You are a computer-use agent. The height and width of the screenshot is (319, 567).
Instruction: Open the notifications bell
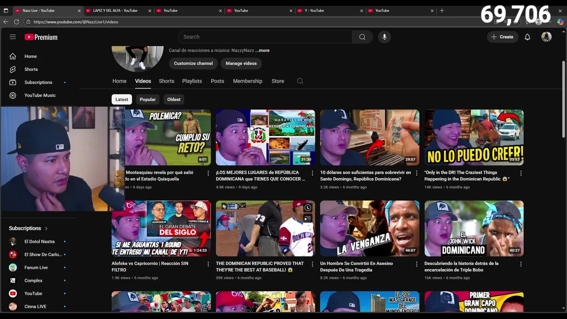tap(527, 37)
